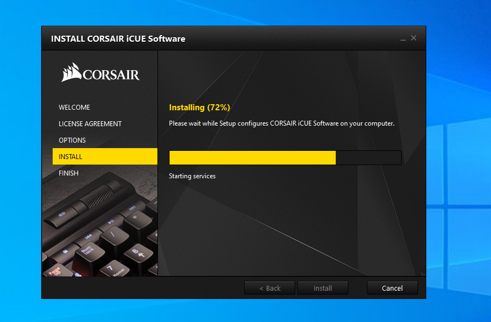Select the highlighted INSTALL step
The image size is (491, 322).
point(105,156)
